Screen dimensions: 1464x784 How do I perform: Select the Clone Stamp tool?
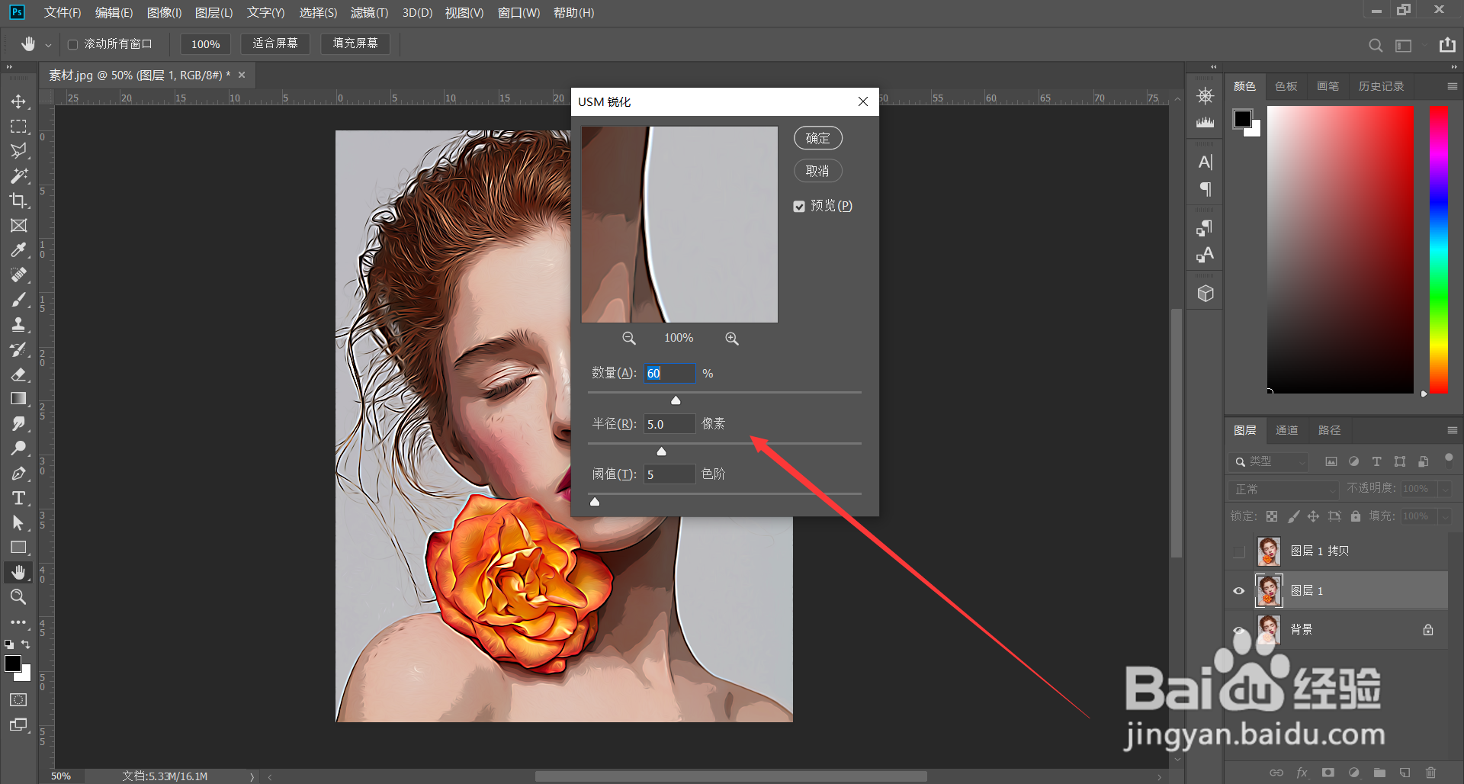click(18, 325)
